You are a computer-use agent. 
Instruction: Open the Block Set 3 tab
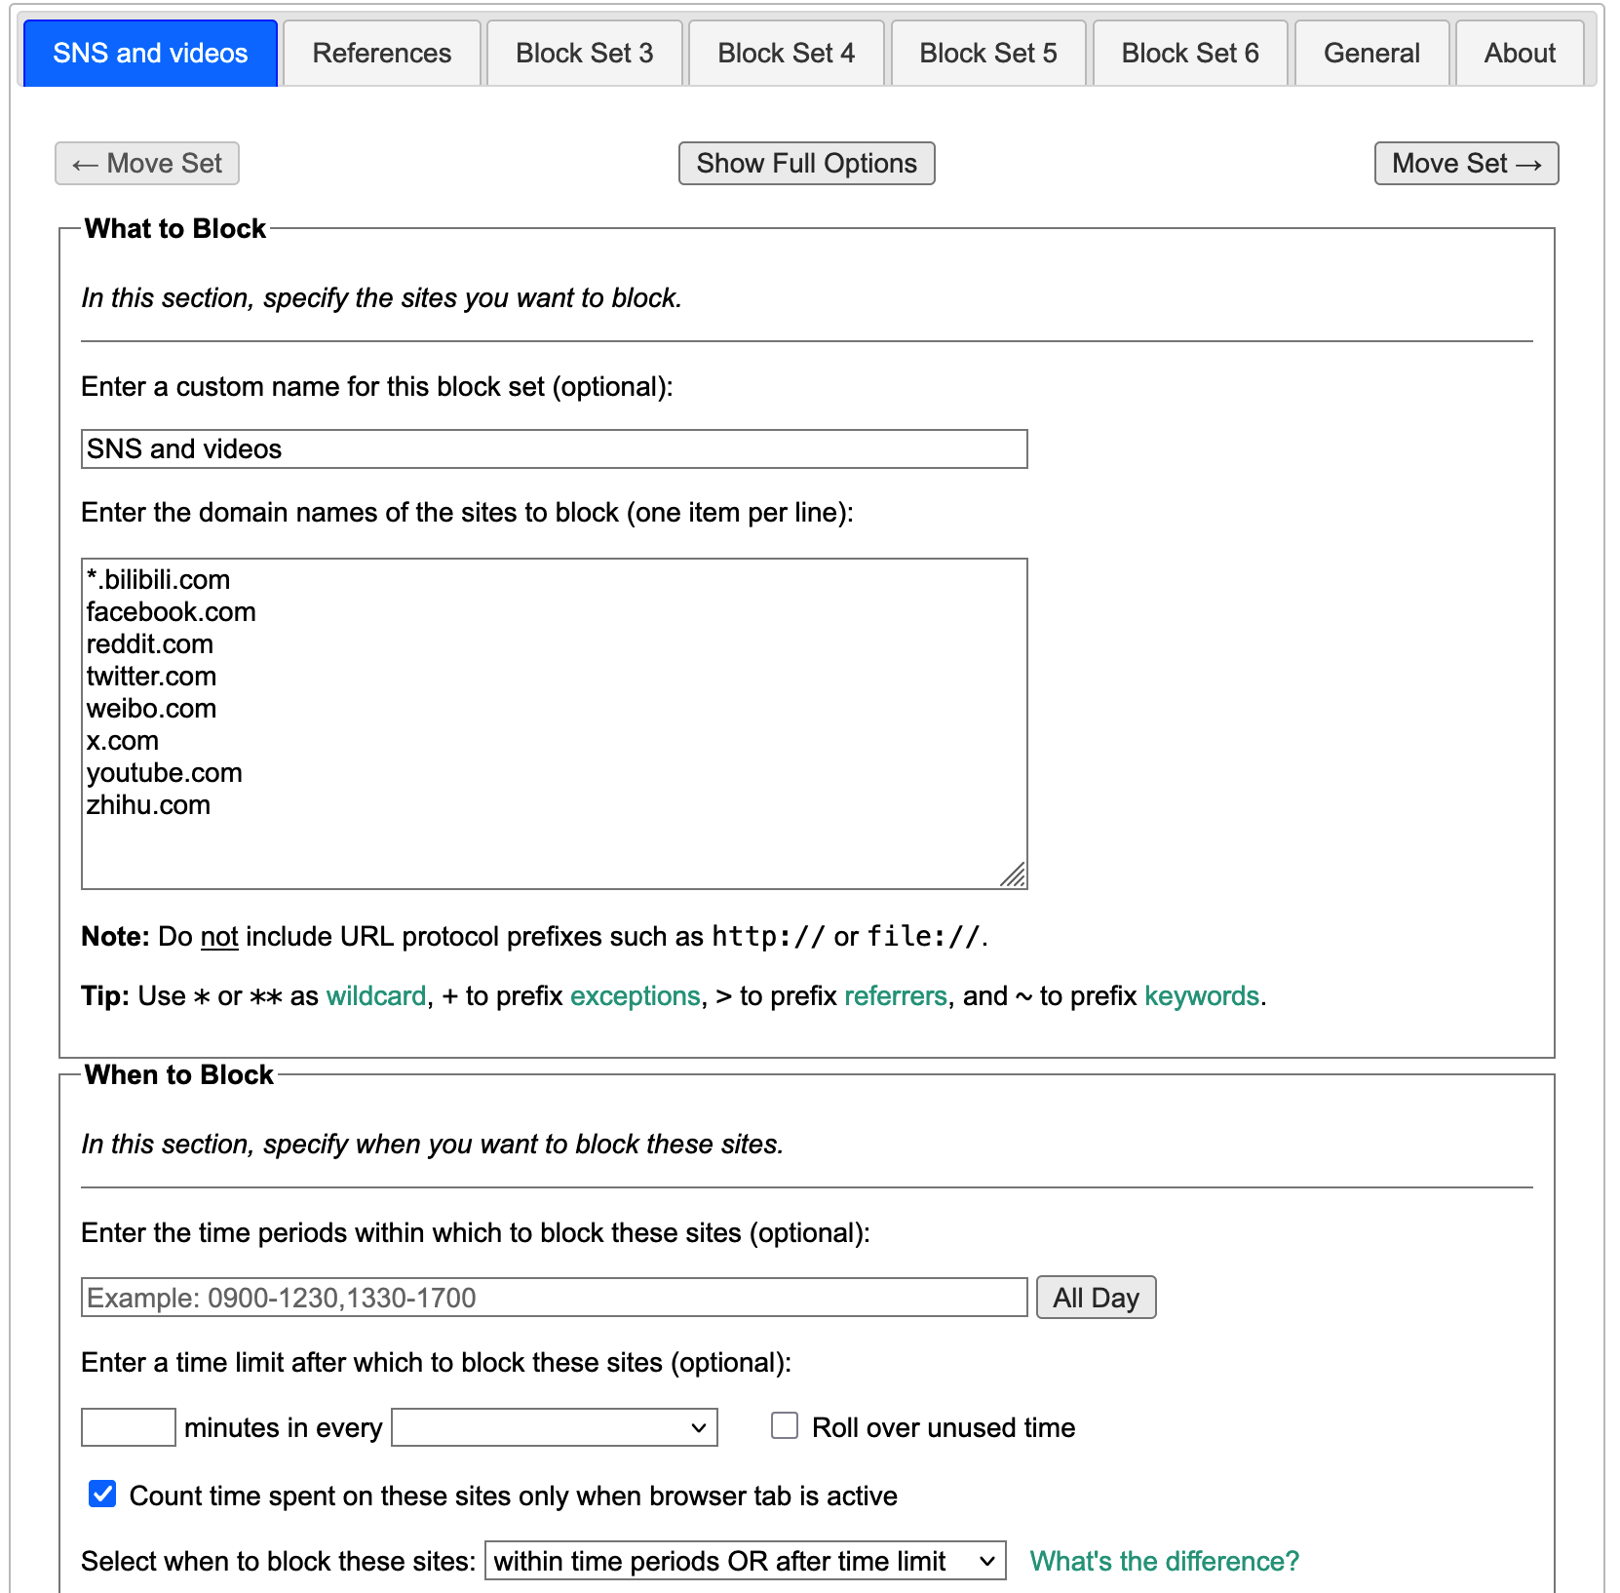point(584,54)
